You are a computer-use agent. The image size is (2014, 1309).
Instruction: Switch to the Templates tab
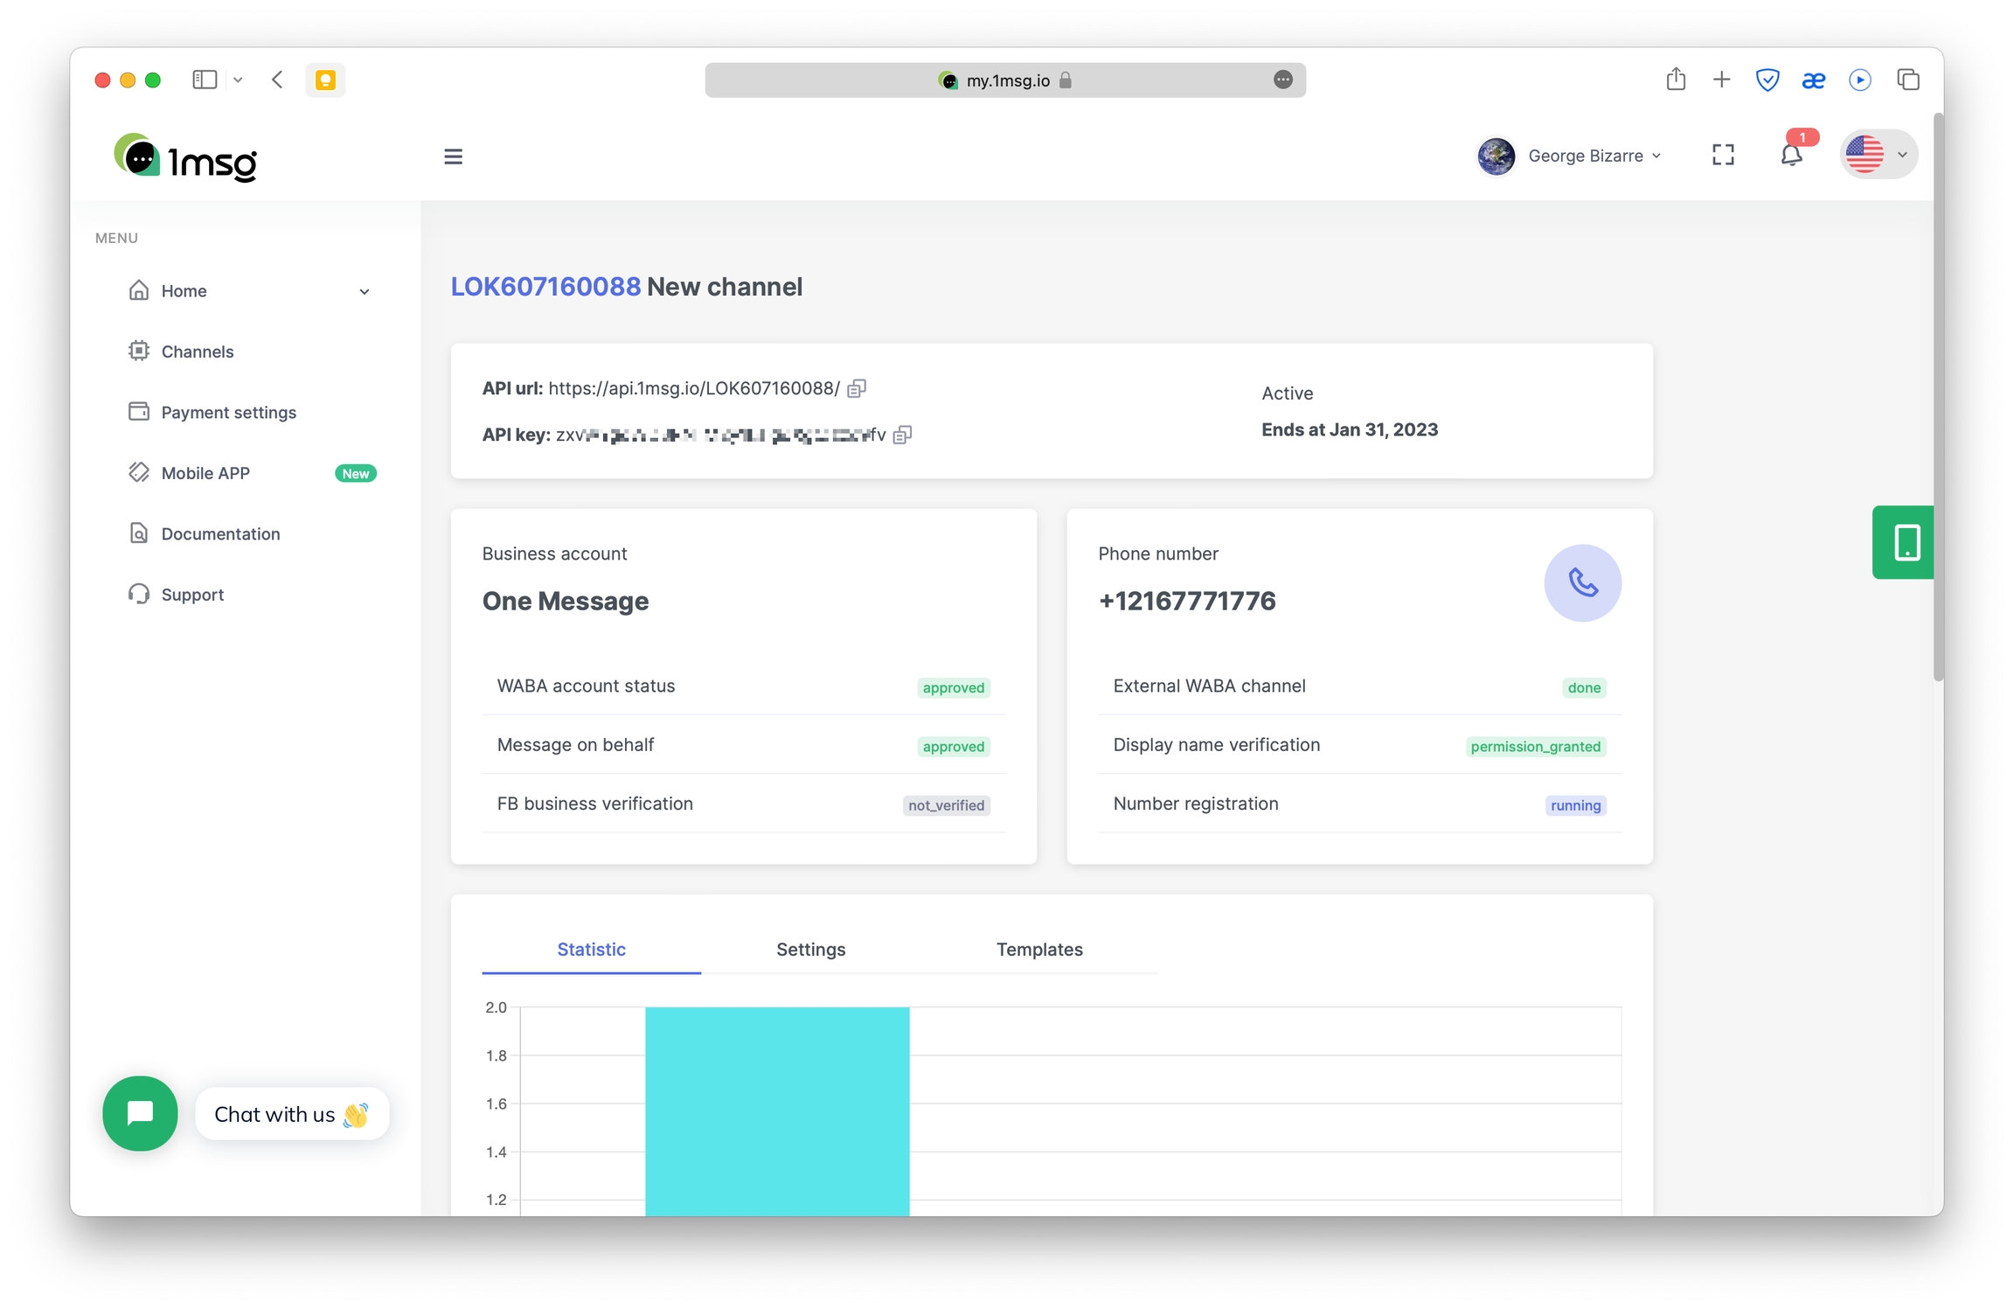click(x=1038, y=950)
